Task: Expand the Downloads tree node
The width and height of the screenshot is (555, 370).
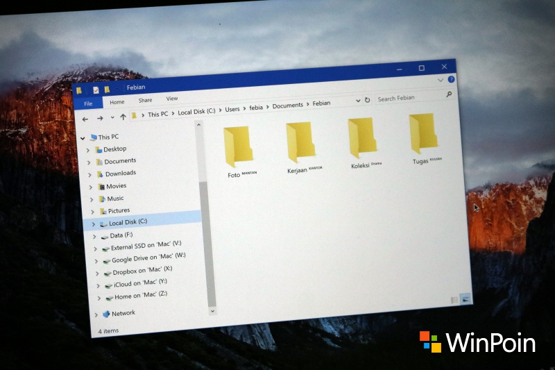Action: 89,175
